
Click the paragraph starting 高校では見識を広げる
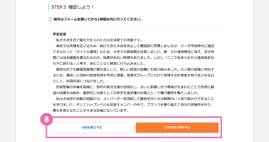pyautogui.click(x=133, y=55)
